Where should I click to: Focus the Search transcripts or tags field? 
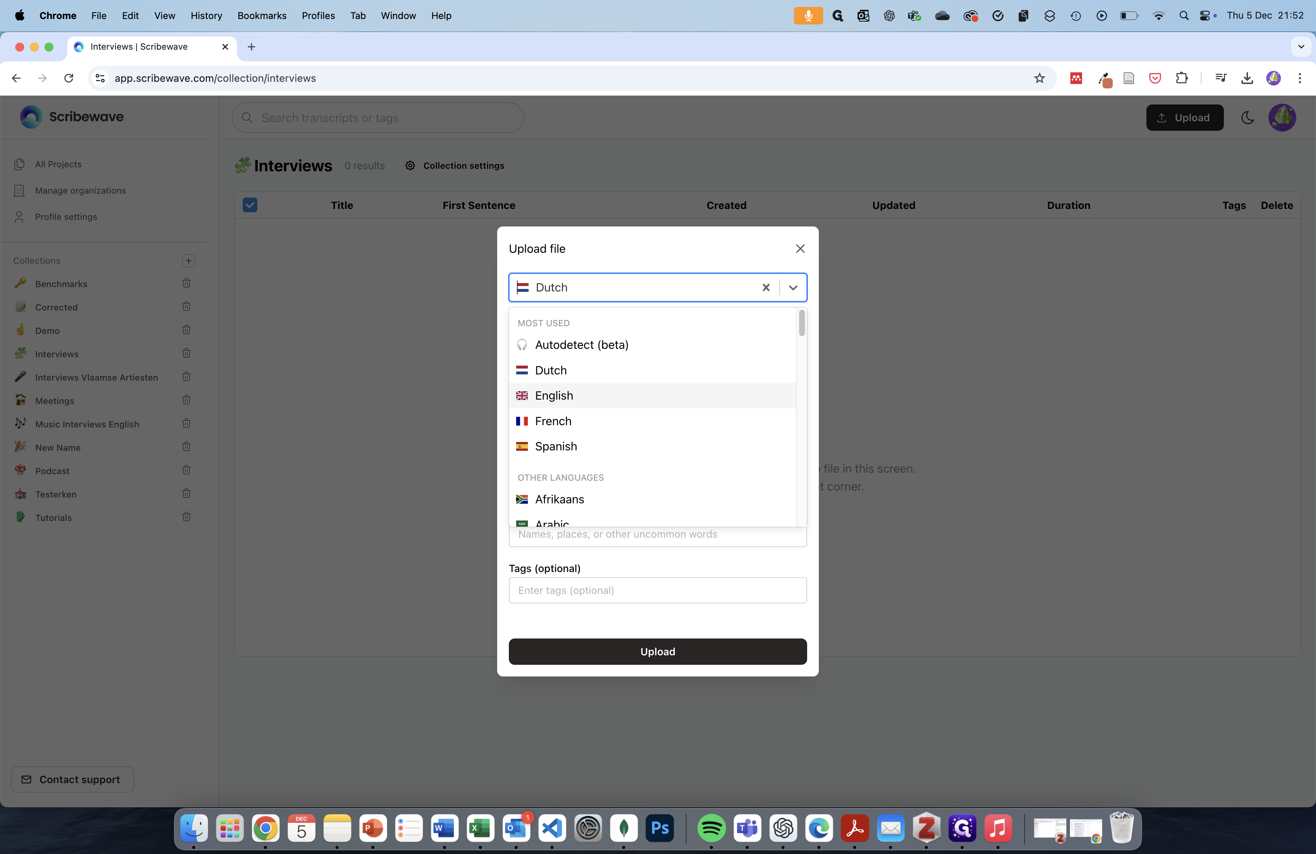pyautogui.click(x=378, y=118)
